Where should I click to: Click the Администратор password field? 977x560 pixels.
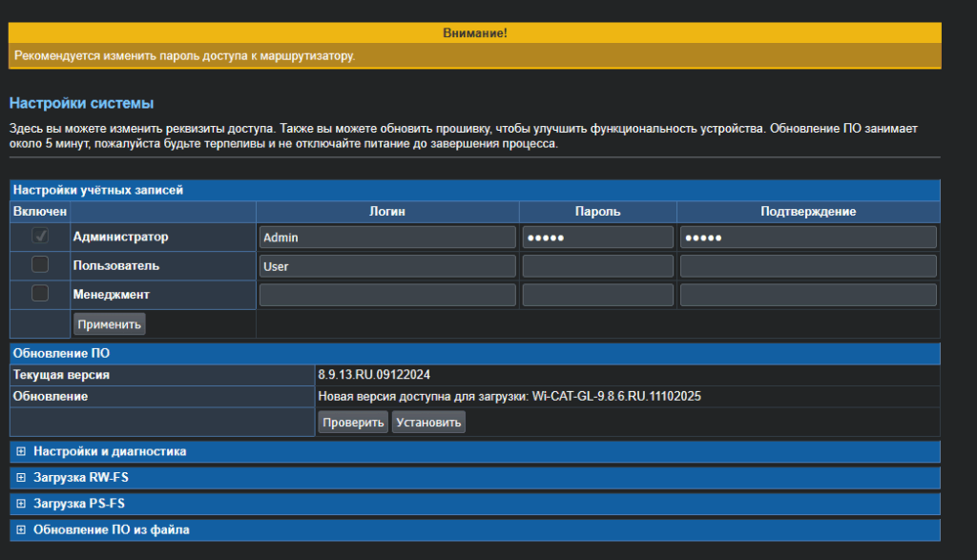598,238
